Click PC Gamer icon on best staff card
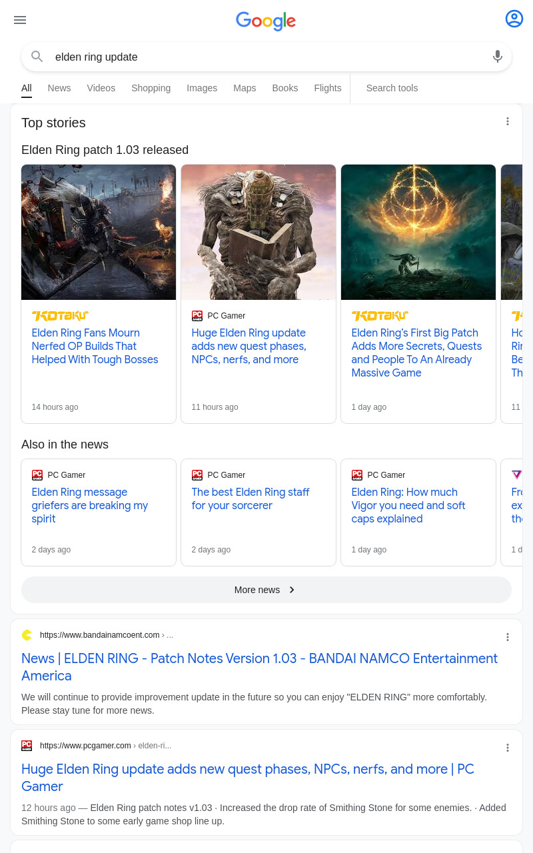 [x=197, y=475]
